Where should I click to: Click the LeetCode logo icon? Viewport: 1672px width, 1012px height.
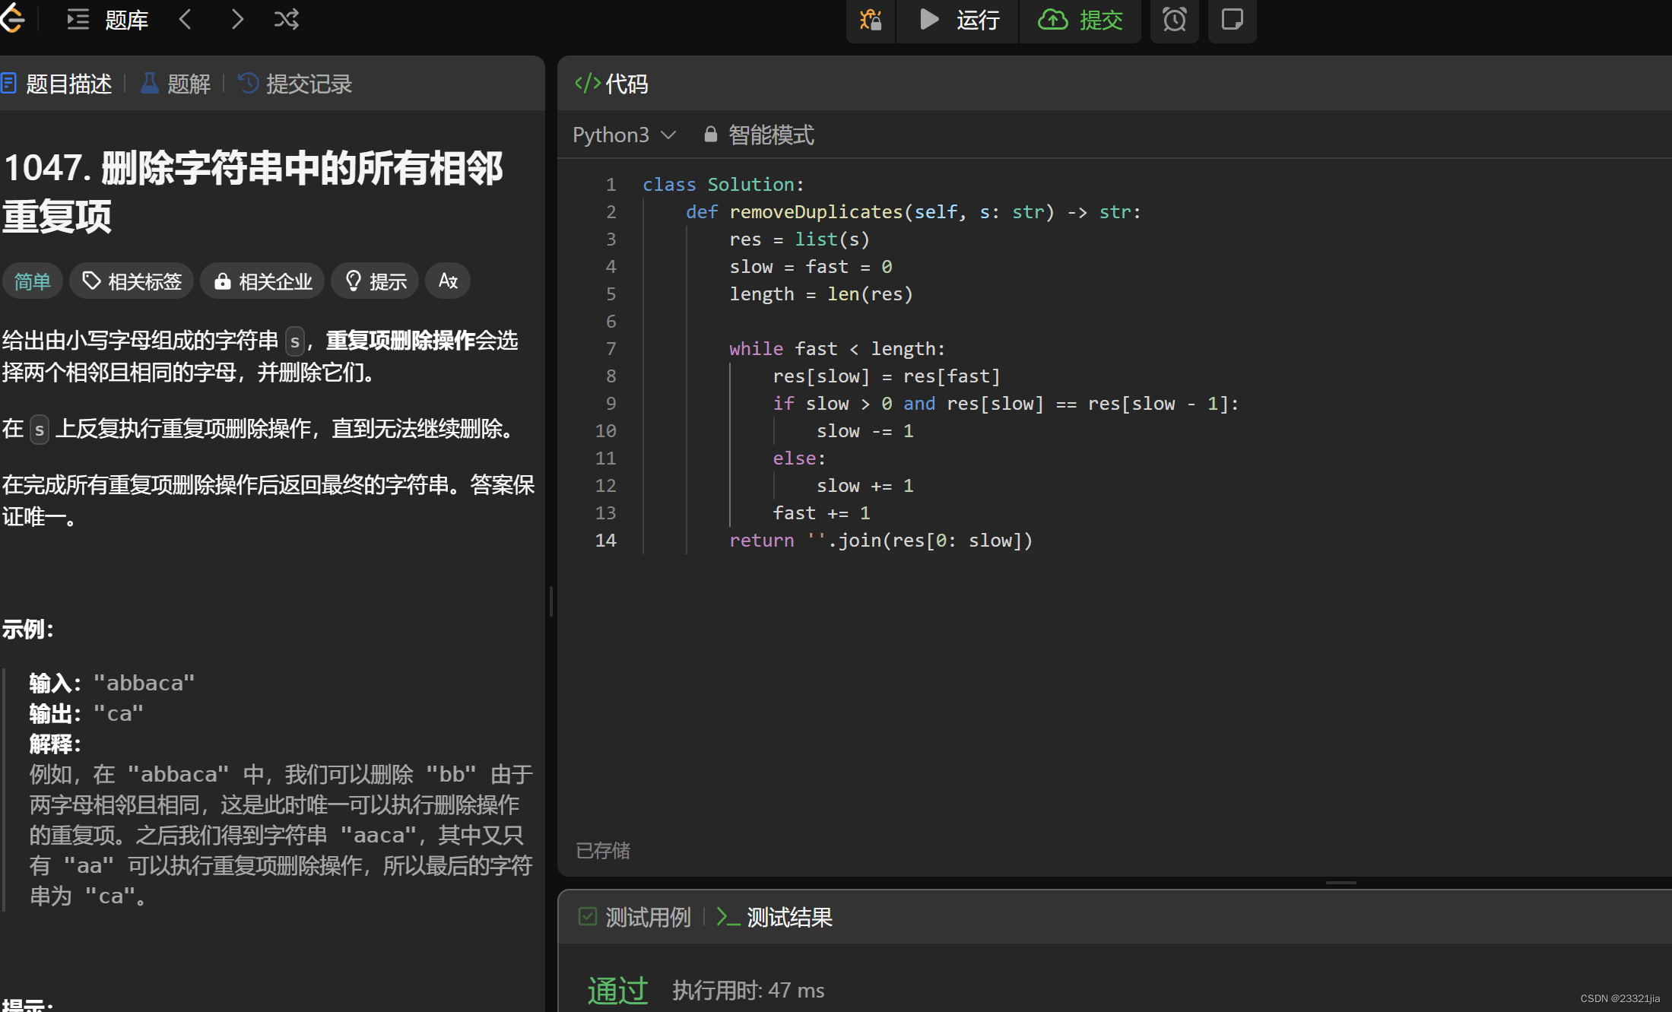pos(12,18)
